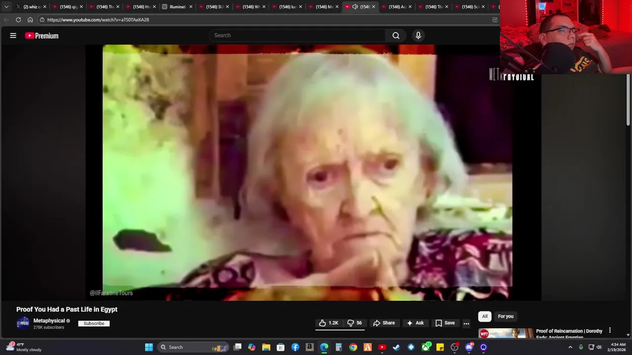
Task: Open the YouTube hamburger guide menu
Action: point(13,35)
